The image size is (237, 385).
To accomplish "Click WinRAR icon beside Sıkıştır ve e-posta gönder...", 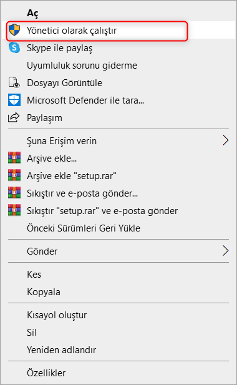I will click(x=14, y=193).
